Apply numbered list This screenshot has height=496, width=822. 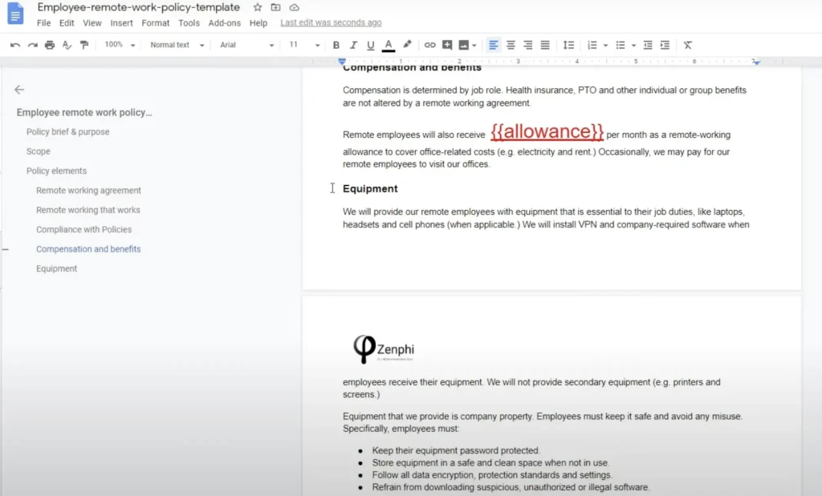(x=592, y=45)
